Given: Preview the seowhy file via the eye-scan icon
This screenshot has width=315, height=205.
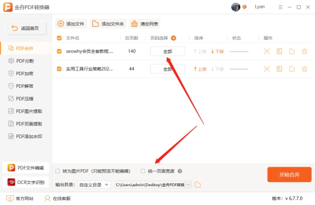Looking at the screenshot, I should (x=267, y=51).
